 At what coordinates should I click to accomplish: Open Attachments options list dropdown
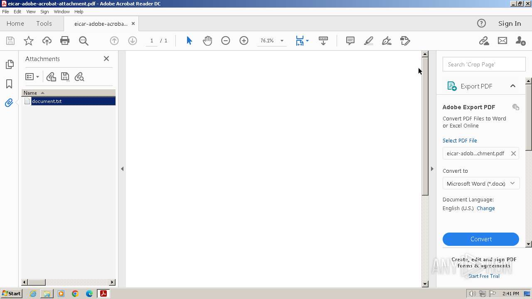tap(32, 77)
